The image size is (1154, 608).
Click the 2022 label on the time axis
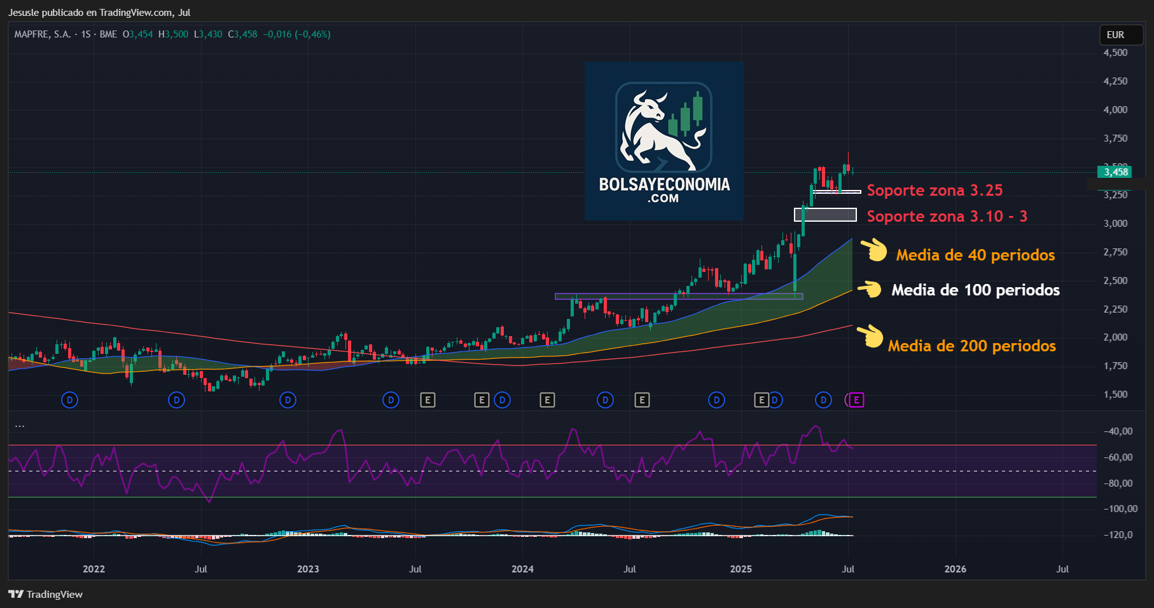(94, 569)
